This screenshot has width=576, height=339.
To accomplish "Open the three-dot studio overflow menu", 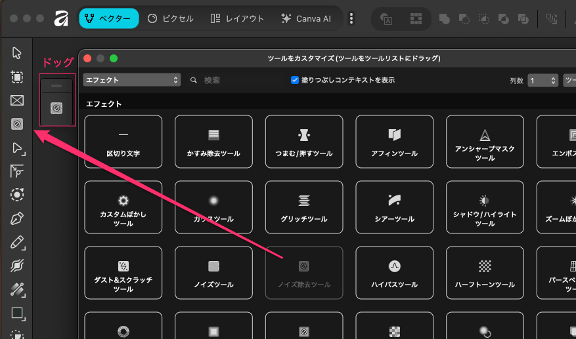I will [351, 18].
